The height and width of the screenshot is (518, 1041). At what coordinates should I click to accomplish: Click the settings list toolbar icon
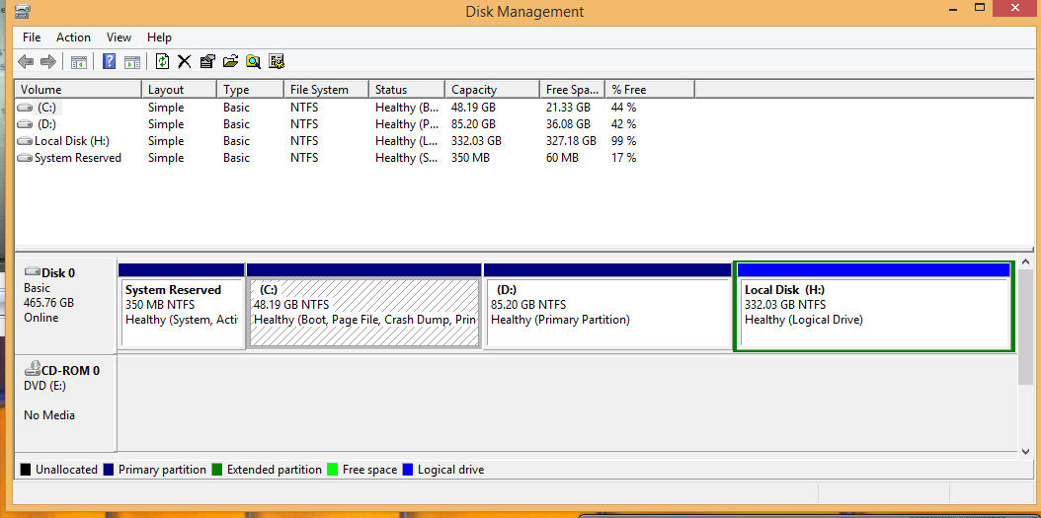(x=277, y=62)
